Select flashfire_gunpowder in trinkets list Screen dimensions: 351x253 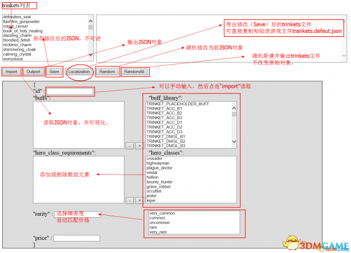pyautogui.click(x=21, y=21)
